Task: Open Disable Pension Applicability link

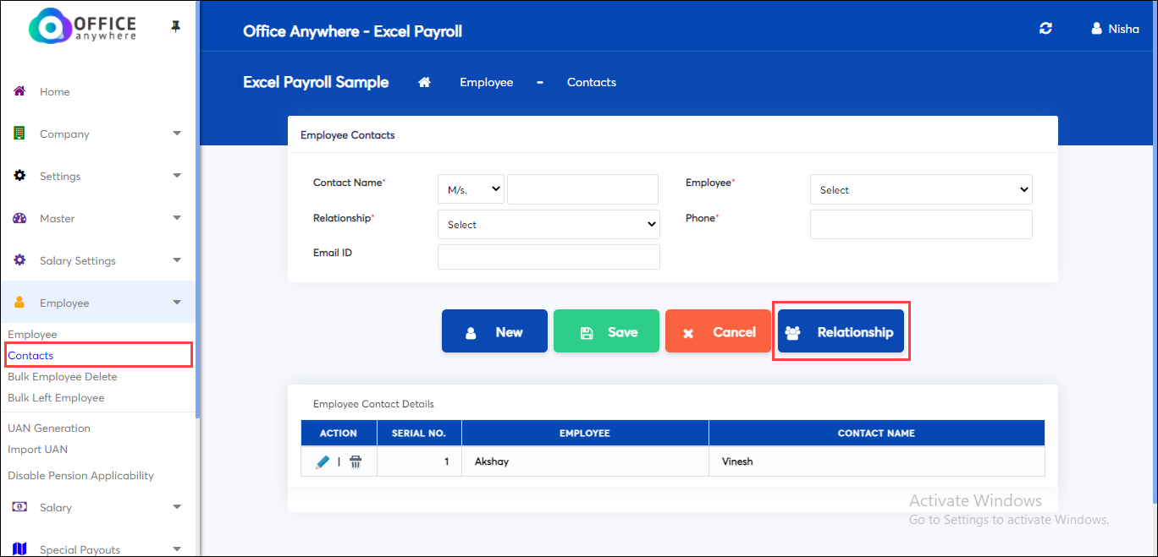Action: (x=80, y=476)
